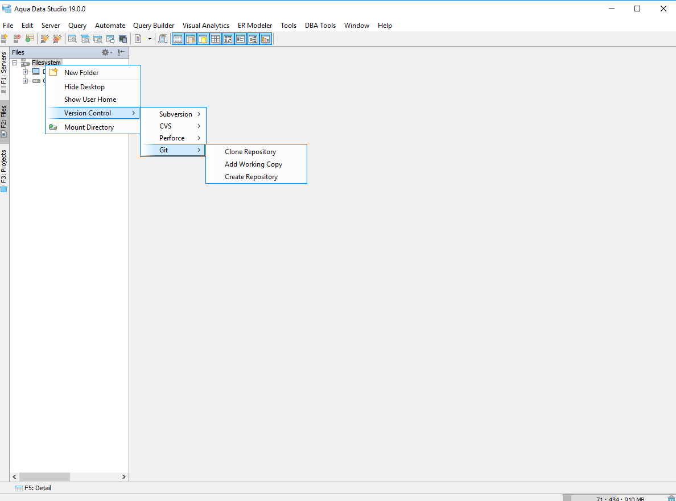Collapse the Filesystem tree root node

tap(14, 63)
